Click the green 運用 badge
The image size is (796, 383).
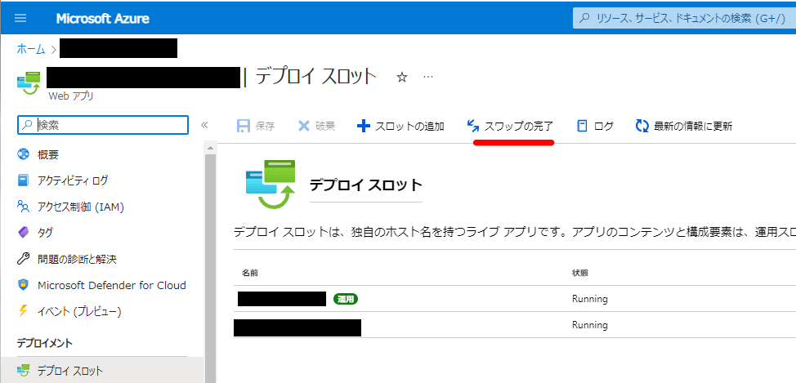tap(346, 300)
